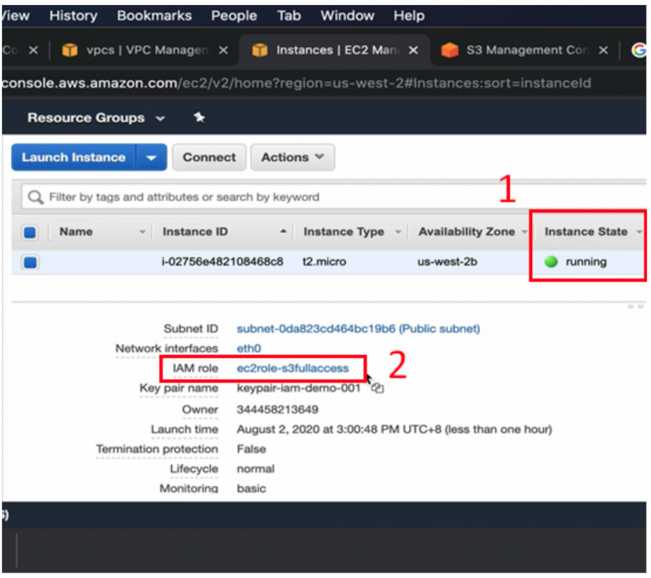Screen dimensions: 651x578
Task: Copy key pair name with copy icon
Action: click(378, 388)
